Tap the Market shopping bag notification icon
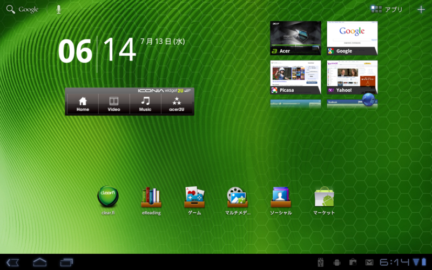The height and width of the screenshot is (270, 432). tap(353, 262)
